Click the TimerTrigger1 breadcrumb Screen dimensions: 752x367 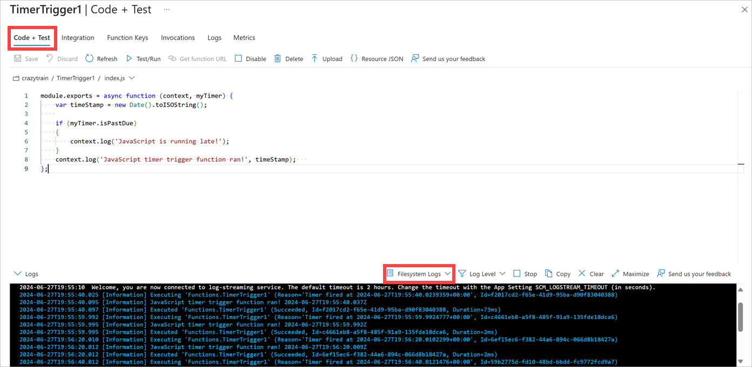pos(76,78)
